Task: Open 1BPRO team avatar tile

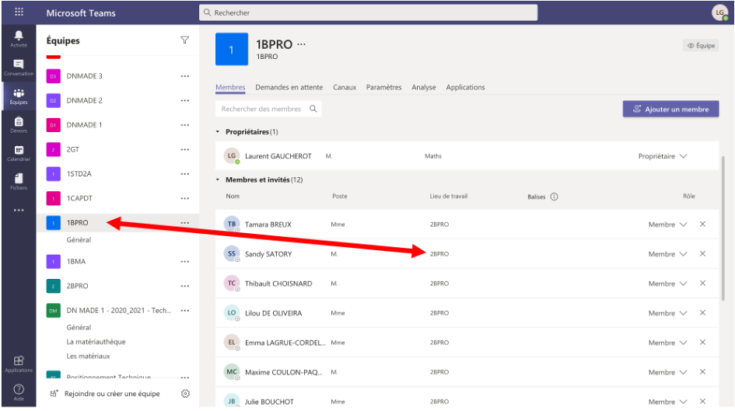Action: click(x=232, y=49)
